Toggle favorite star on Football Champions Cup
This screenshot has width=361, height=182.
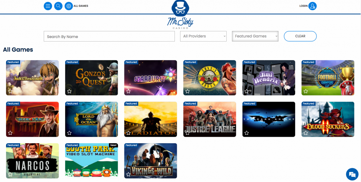coord(306,91)
